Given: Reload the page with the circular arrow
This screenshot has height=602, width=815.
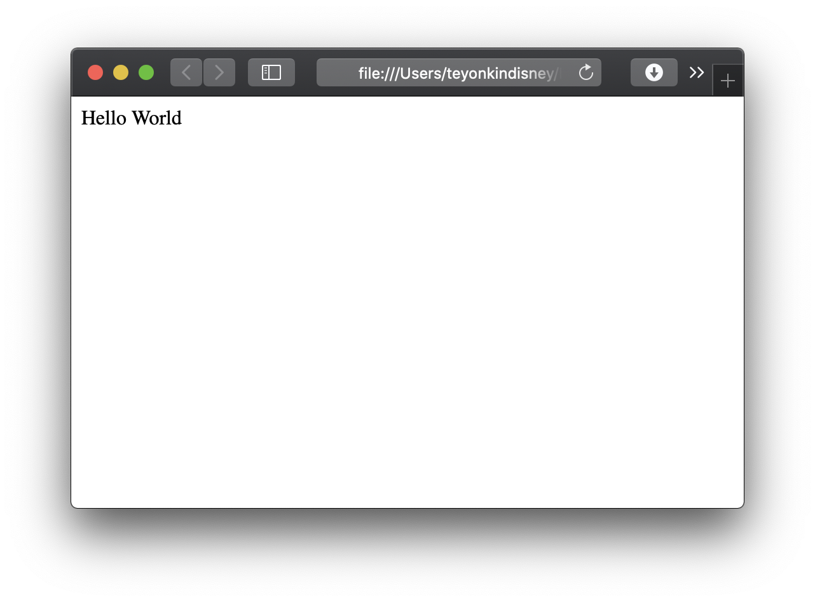Looking at the screenshot, I should coord(586,72).
